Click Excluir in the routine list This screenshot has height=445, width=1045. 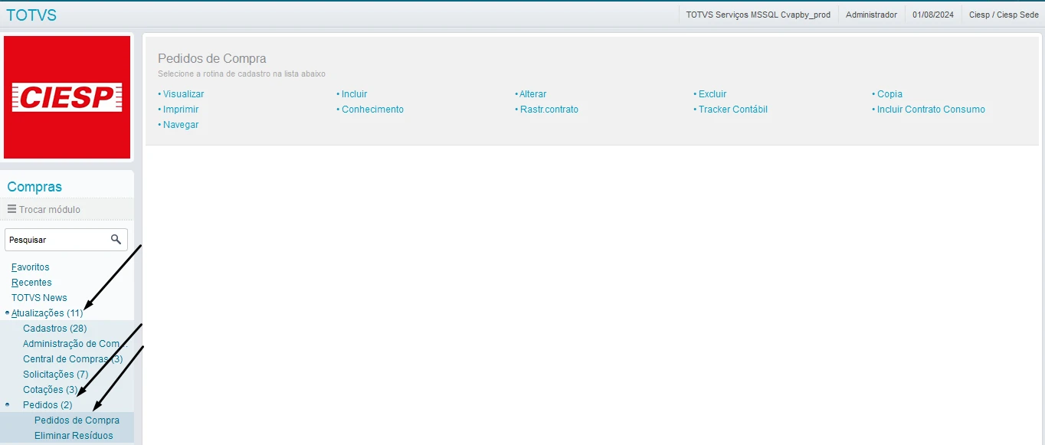click(712, 94)
